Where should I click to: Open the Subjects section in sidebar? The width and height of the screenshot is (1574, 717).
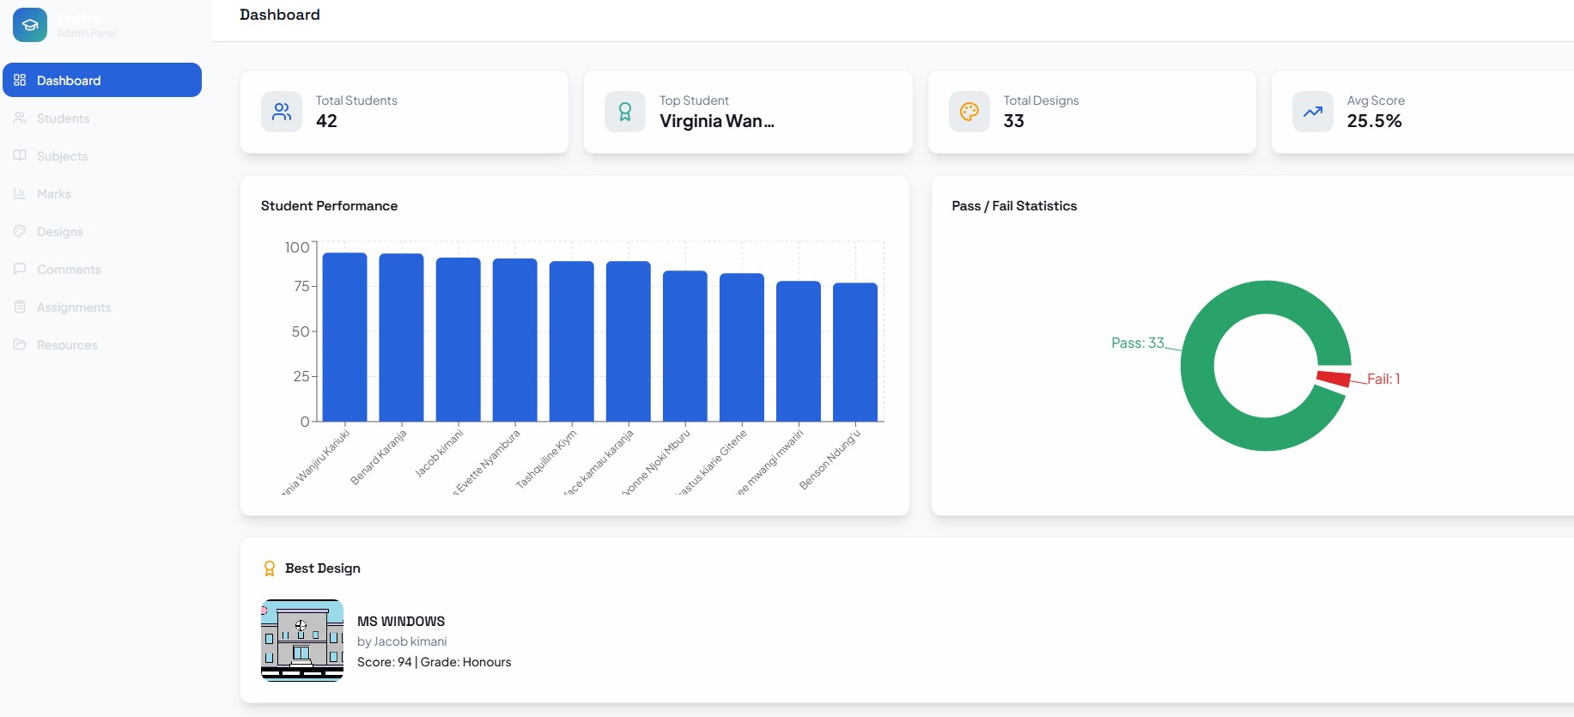62,156
